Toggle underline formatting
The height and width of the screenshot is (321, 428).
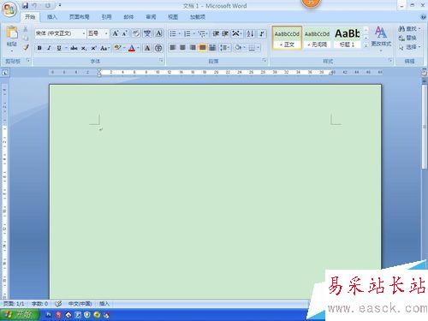pos(59,48)
